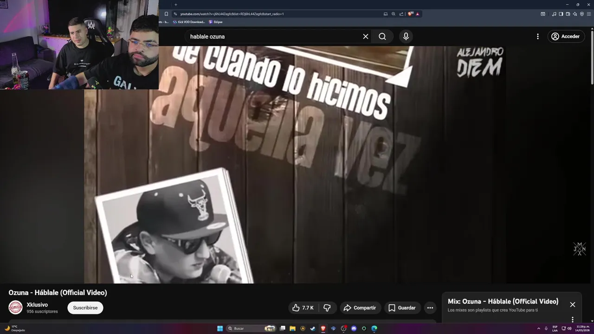Screen dimensions: 594x334
Task: Open more actions ellipsis beside Guardar
Action: click(x=430, y=308)
